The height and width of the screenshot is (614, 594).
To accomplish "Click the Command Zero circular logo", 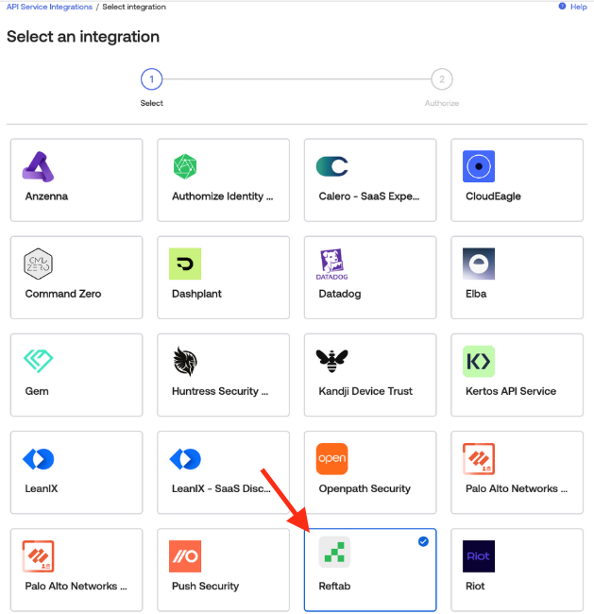I will point(39,264).
